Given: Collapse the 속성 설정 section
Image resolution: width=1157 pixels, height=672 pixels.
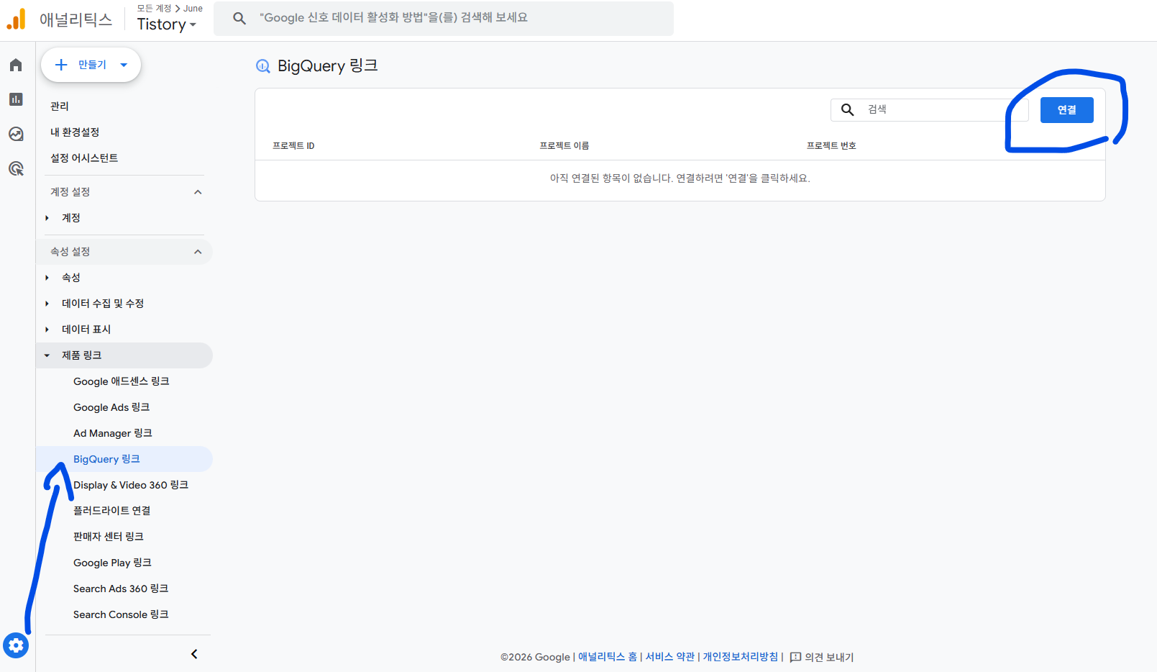Looking at the screenshot, I should pos(198,252).
